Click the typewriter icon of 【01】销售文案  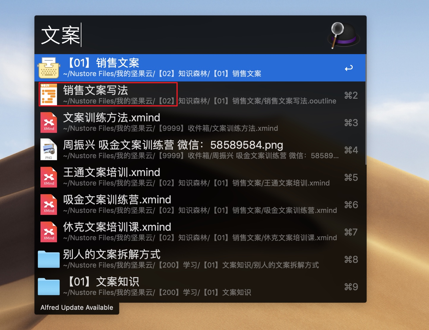click(49, 68)
